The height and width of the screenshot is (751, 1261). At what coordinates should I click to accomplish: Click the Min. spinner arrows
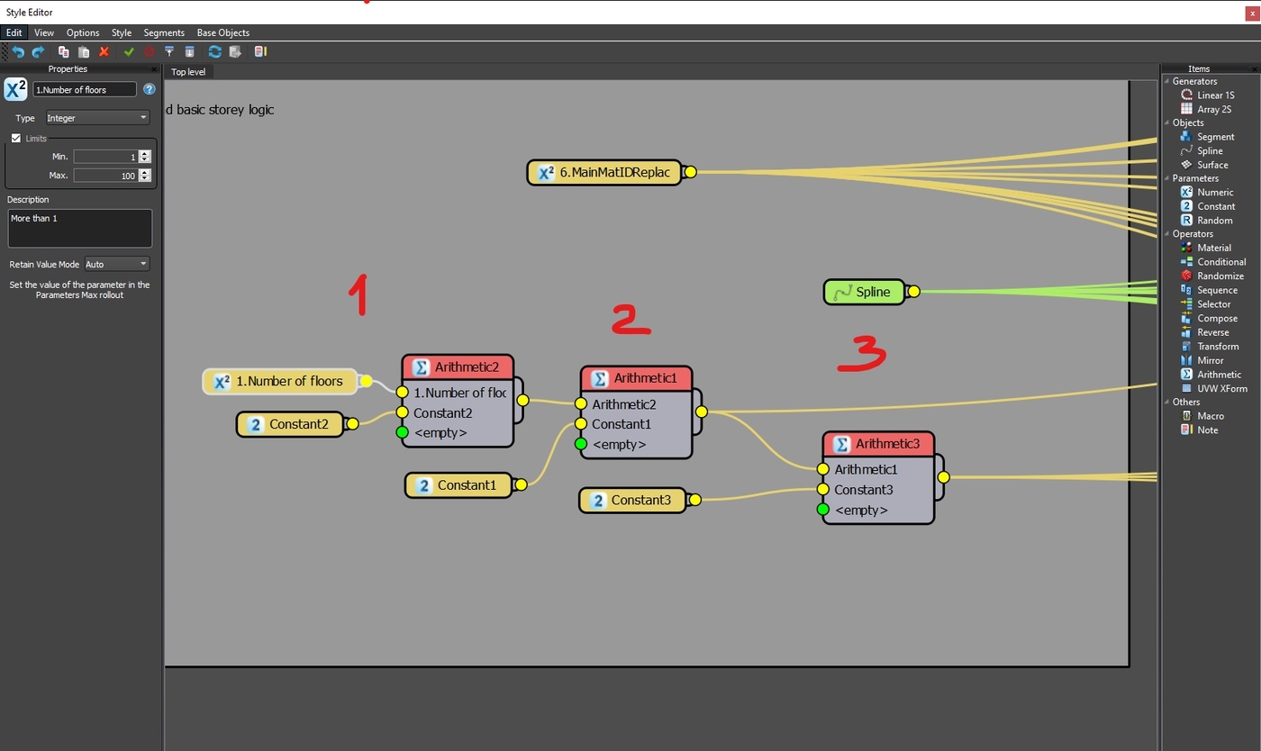pyautogui.click(x=145, y=157)
